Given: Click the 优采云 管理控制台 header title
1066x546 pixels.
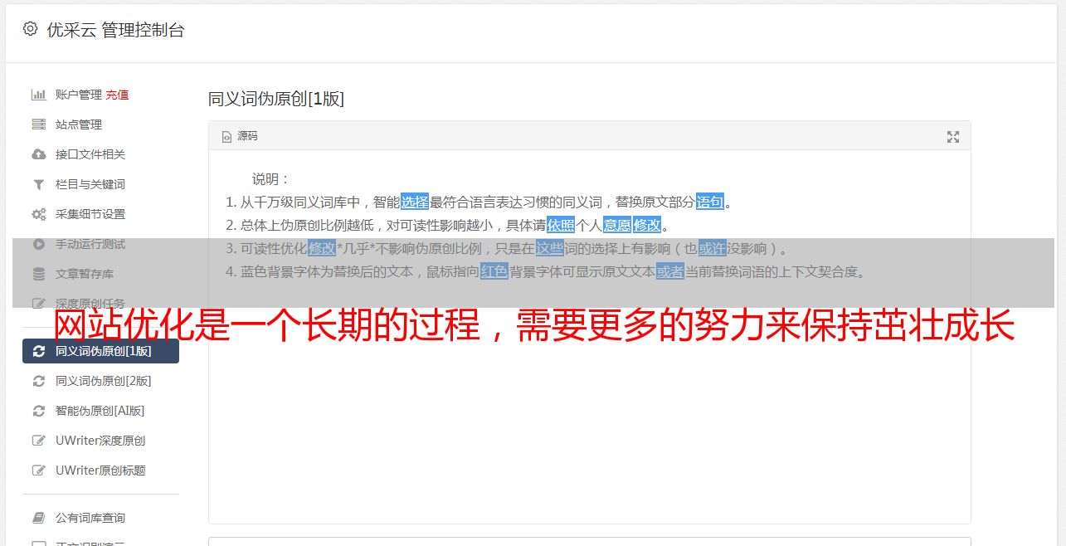Looking at the screenshot, I should pyautogui.click(x=115, y=30).
